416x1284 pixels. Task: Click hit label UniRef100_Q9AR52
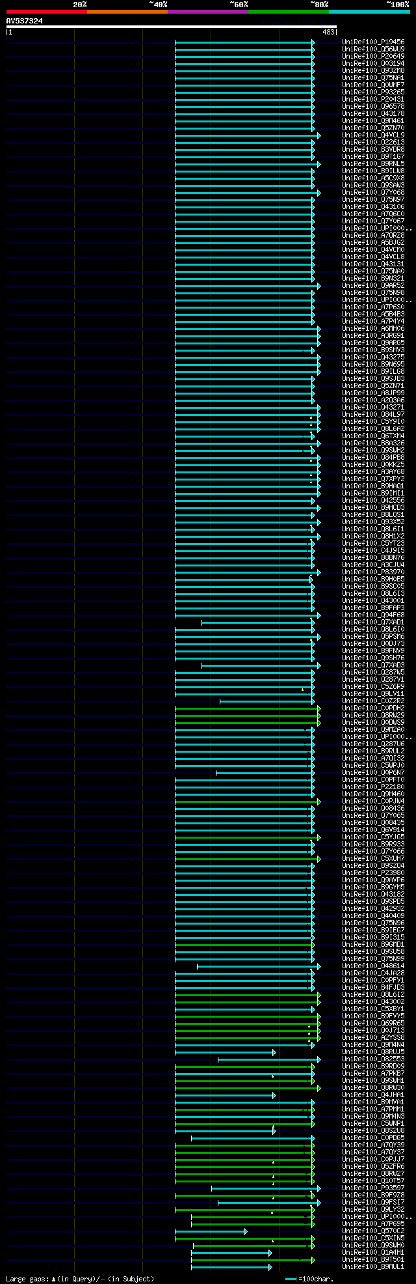click(x=373, y=286)
